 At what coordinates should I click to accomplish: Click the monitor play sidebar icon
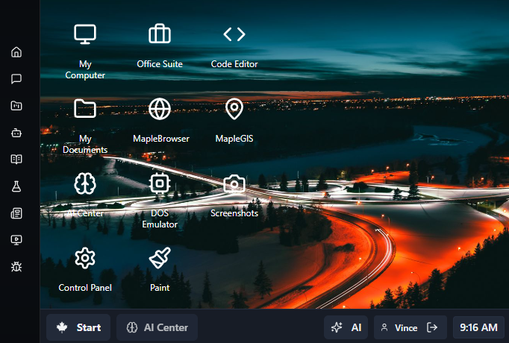[16, 240]
